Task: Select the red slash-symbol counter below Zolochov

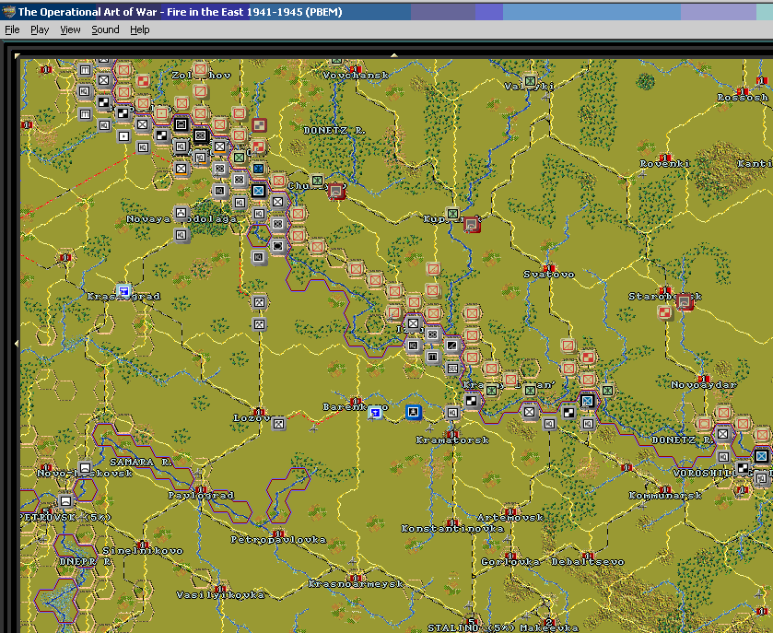Action: point(200,92)
